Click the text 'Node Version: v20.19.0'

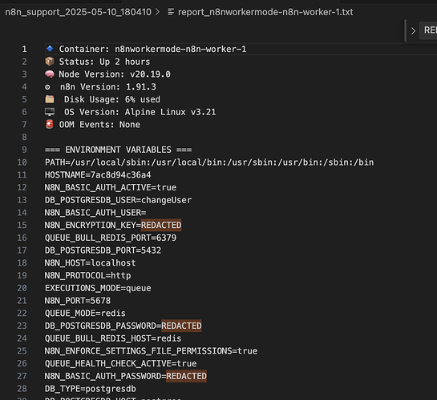click(115, 74)
